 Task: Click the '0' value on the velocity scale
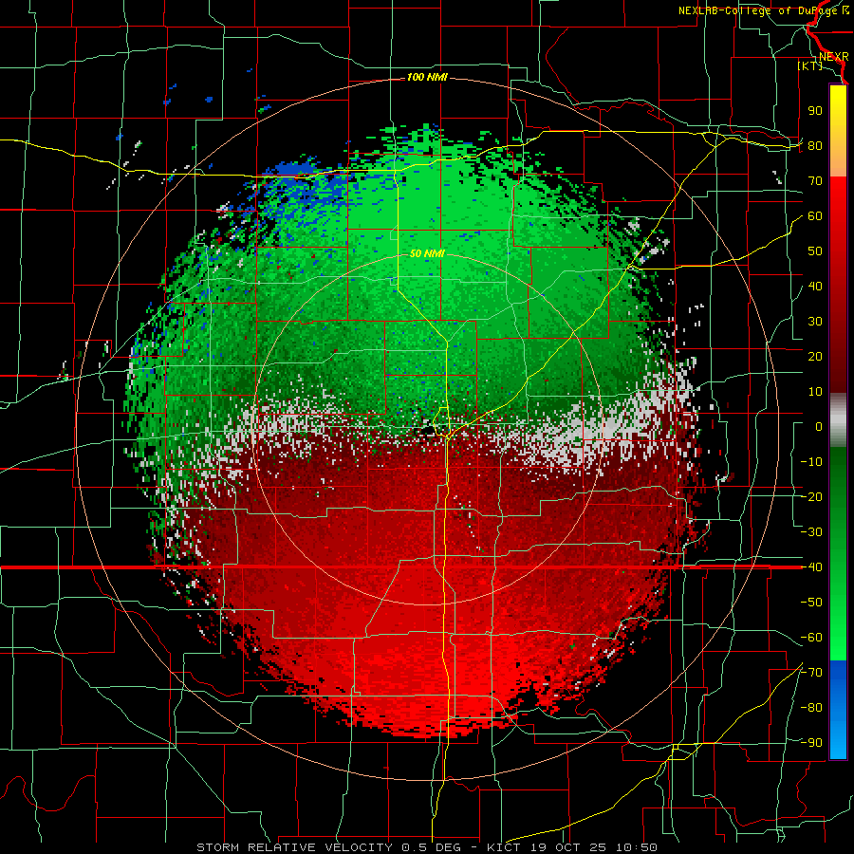click(x=819, y=426)
